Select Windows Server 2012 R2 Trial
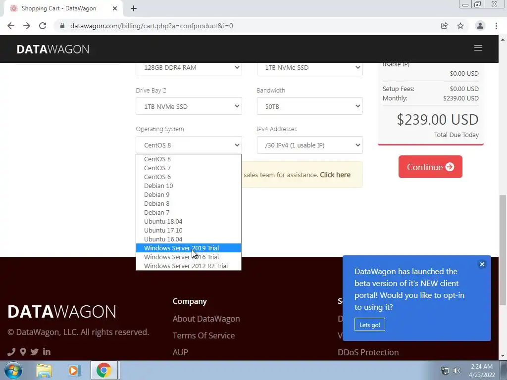Screen dimensions: 507x380 (x=189, y=266)
